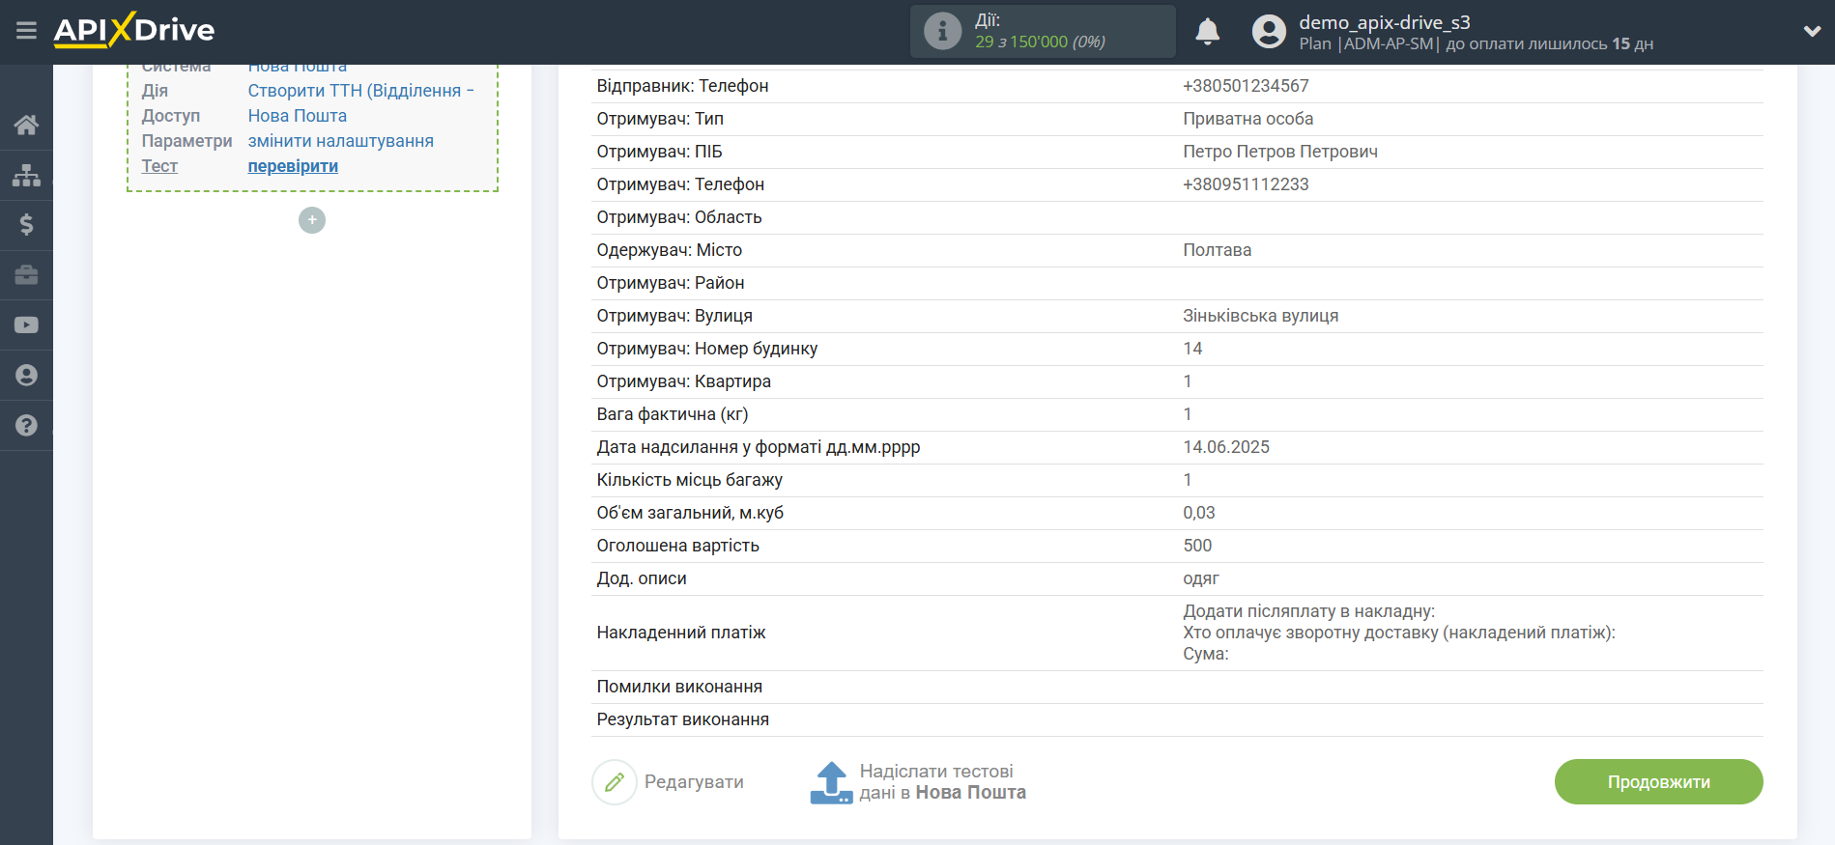Viewport: 1835px width, 845px height.
Task: Click the Отримувач: Район row label
Action: coord(671,283)
